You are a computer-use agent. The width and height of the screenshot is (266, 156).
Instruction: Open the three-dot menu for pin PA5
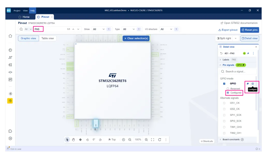tap(254, 53)
